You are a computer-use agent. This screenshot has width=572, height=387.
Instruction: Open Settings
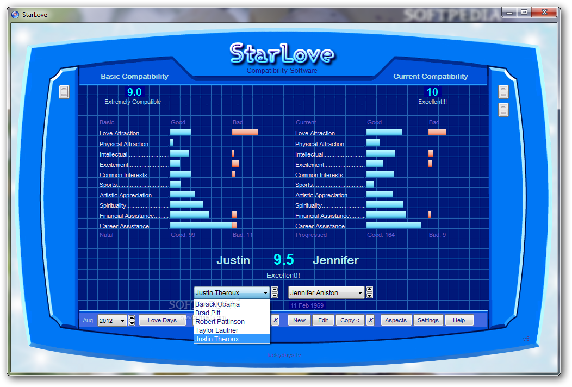(428, 320)
